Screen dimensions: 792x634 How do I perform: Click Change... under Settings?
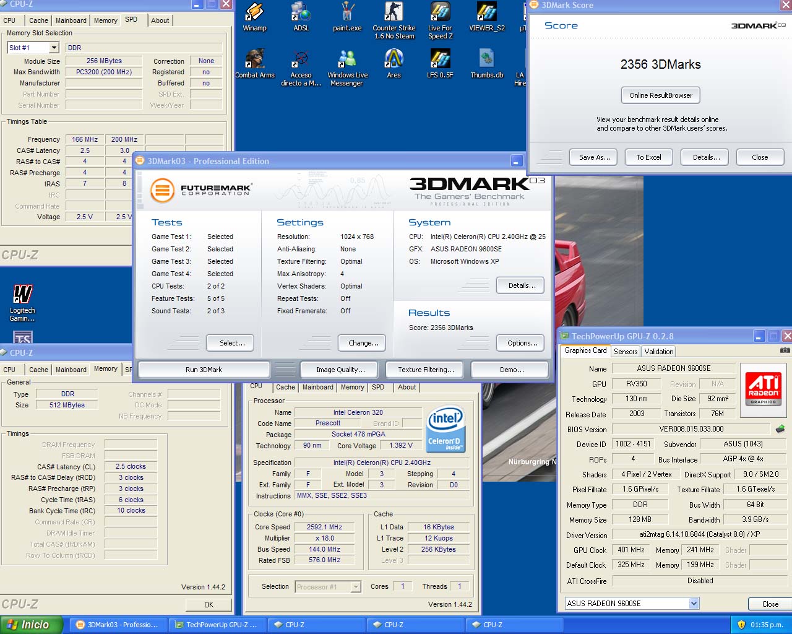click(x=363, y=343)
